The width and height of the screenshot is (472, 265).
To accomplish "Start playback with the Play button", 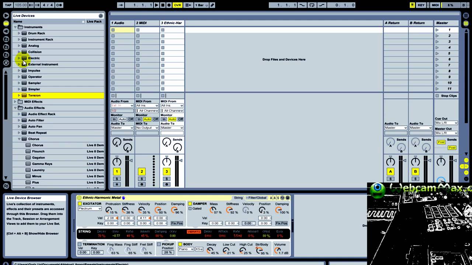I will [x=157, y=5].
